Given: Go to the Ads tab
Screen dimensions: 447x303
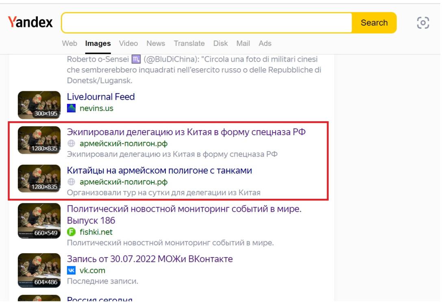Looking at the screenshot, I should (x=265, y=43).
